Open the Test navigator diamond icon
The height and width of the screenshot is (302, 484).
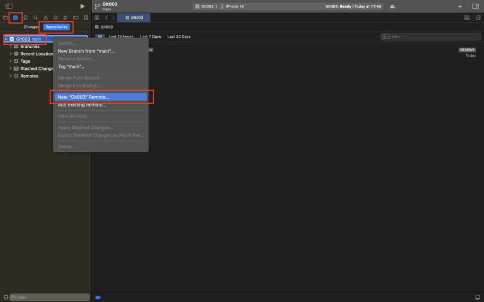click(x=56, y=17)
